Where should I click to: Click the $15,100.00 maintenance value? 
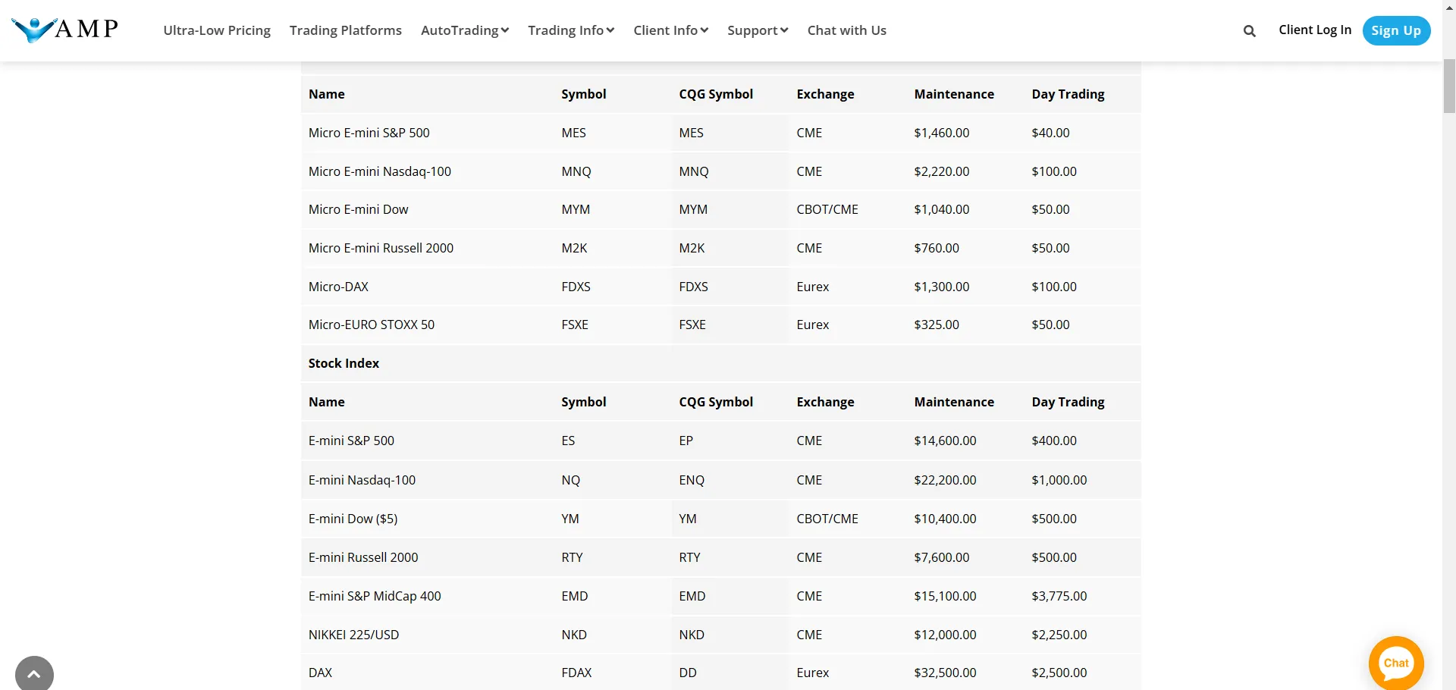point(945,596)
